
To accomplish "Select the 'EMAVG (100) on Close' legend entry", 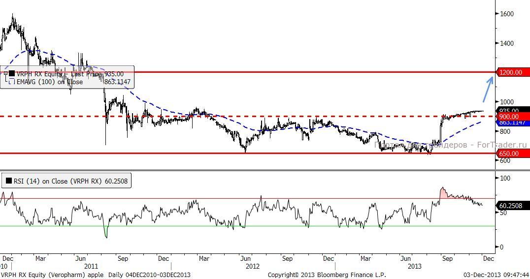I will 49,82.
